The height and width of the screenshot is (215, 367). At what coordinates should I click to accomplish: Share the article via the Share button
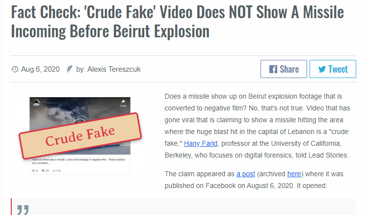[x=284, y=69]
